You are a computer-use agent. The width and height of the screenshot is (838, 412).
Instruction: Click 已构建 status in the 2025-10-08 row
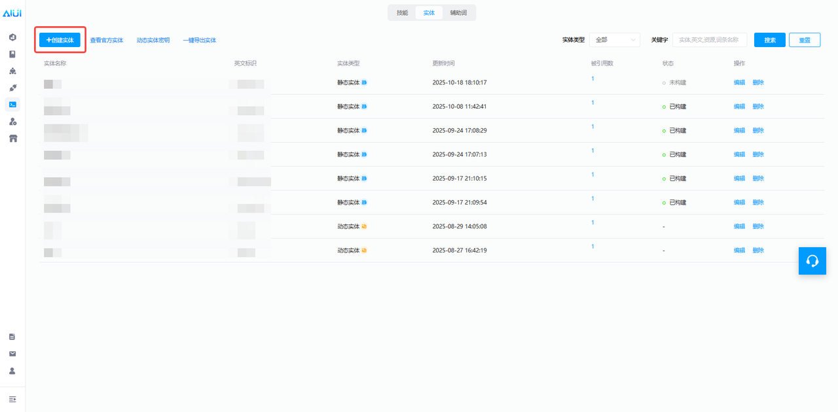point(678,107)
